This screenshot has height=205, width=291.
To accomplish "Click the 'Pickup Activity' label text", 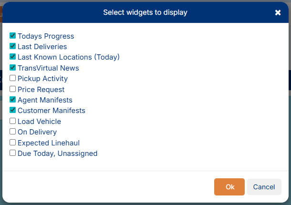I will click(x=42, y=79).
